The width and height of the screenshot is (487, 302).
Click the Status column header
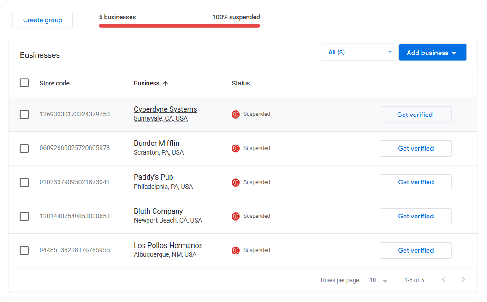pyautogui.click(x=241, y=83)
